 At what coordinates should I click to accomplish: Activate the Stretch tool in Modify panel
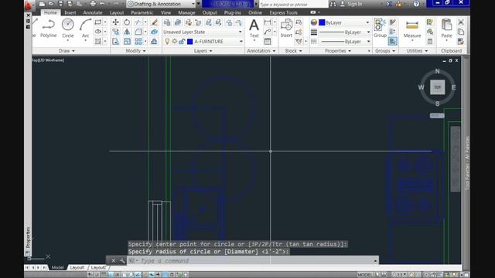coord(115,41)
